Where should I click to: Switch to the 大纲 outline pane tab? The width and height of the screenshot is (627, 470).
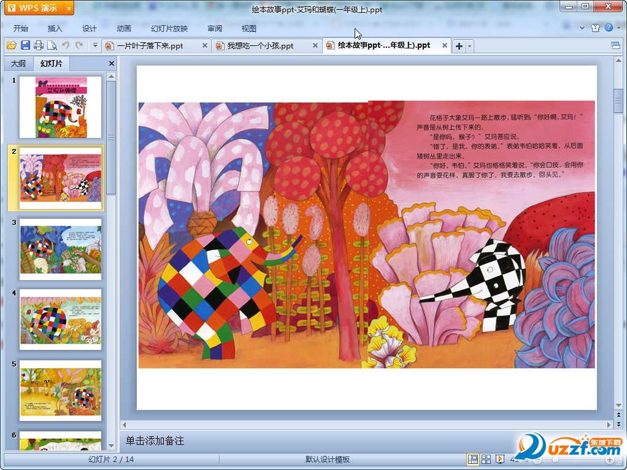(x=18, y=64)
